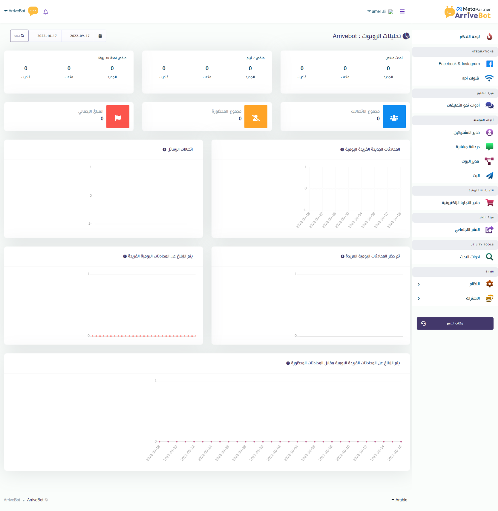Click the notification bell icon
Viewport: 498px width, 511px height.
pos(45,12)
